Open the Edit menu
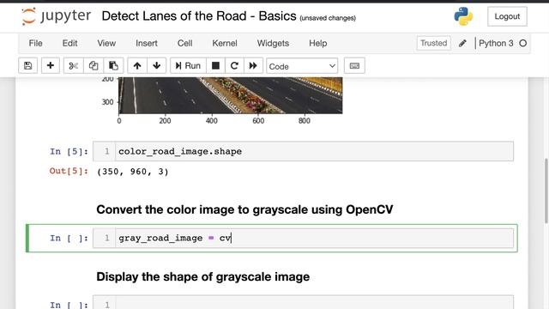The height and width of the screenshot is (309, 549). point(69,43)
